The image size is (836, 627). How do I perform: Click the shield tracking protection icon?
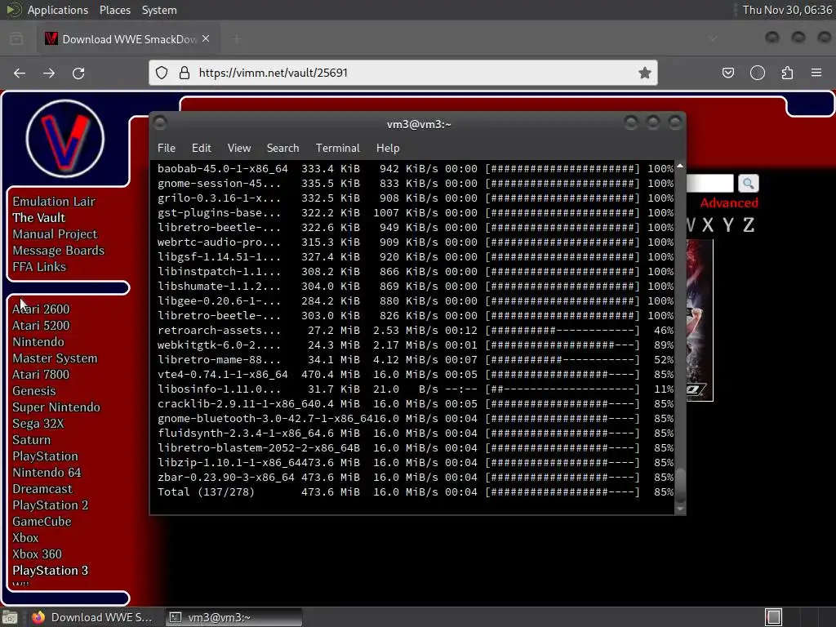pyautogui.click(x=162, y=73)
